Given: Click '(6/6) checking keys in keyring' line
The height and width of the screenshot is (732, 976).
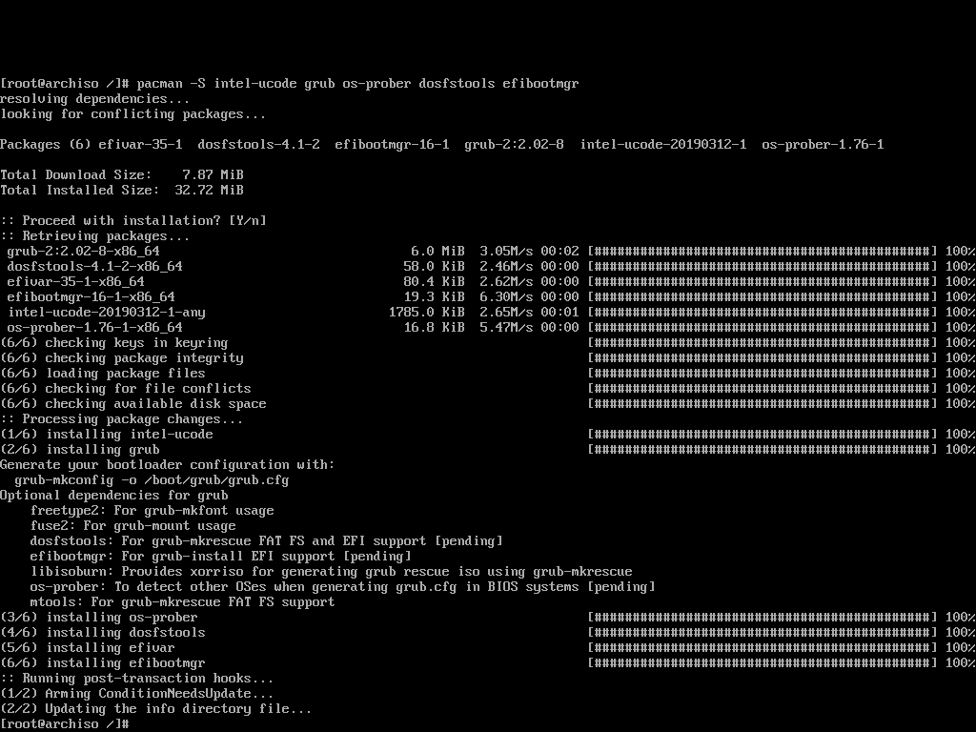Looking at the screenshot, I should (114, 343).
